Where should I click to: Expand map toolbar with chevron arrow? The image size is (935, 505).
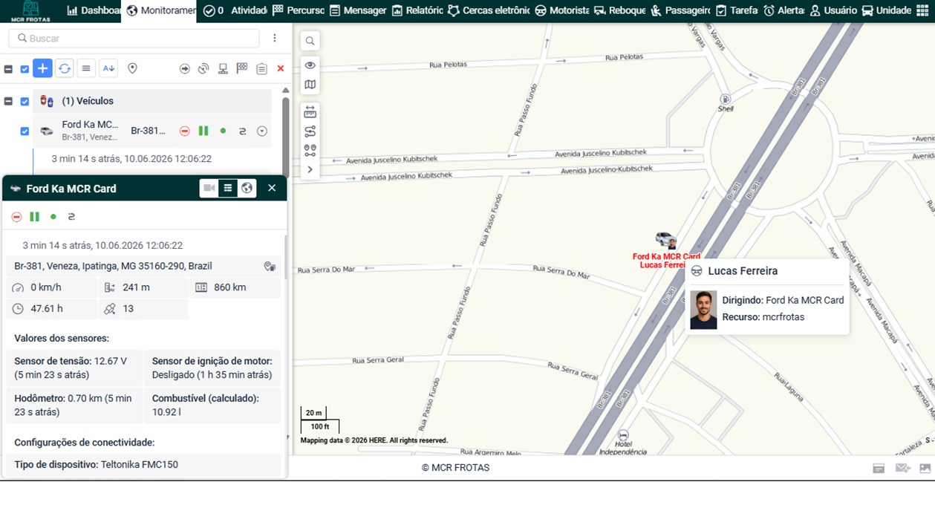coord(310,169)
